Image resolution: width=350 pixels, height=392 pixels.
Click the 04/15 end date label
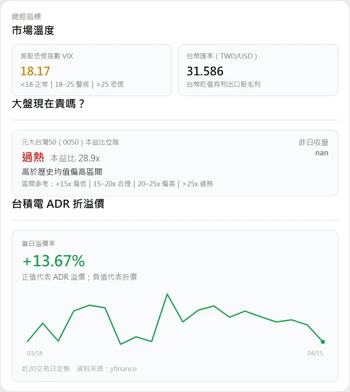point(315,354)
